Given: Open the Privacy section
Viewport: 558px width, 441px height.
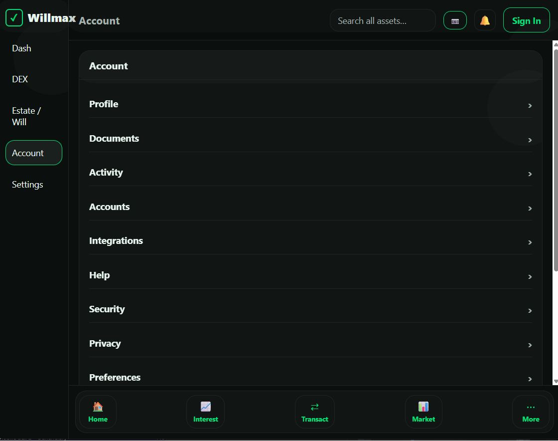Looking at the screenshot, I should [311, 344].
